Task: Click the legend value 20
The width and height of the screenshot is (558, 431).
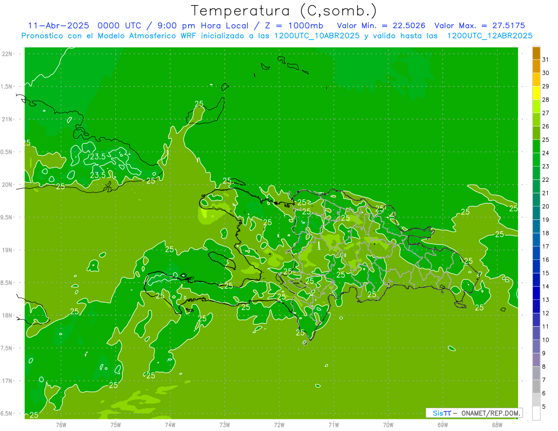Action: [545, 206]
